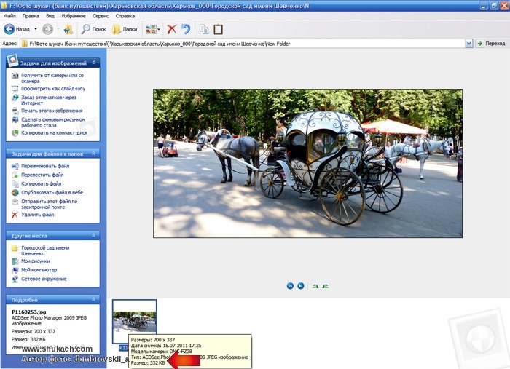
Task: Open the Views dropdown icon
Action: click(x=153, y=29)
